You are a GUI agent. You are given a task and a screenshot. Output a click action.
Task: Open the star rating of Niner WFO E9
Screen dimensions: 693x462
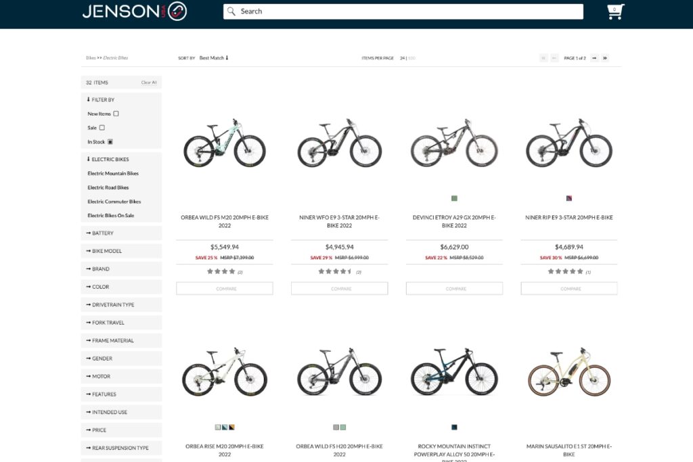pyautogui.click(x=335, y=272)
